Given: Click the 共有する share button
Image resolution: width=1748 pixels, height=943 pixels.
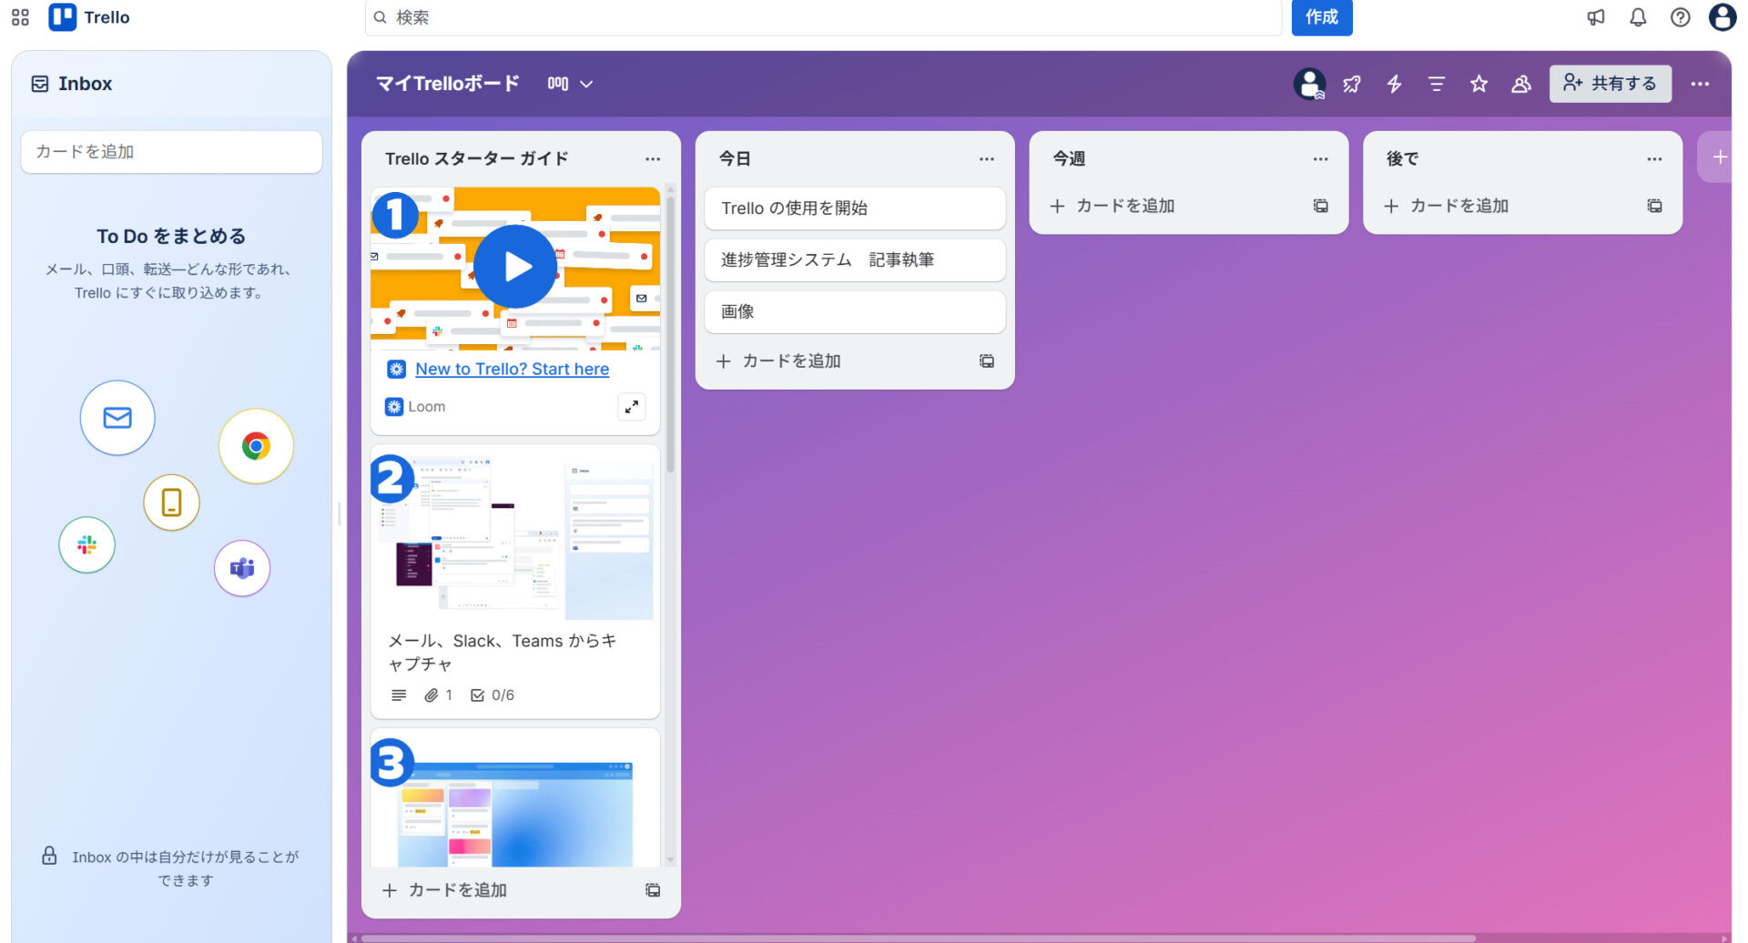Looking at the screenshot, I should [1611, 84].
